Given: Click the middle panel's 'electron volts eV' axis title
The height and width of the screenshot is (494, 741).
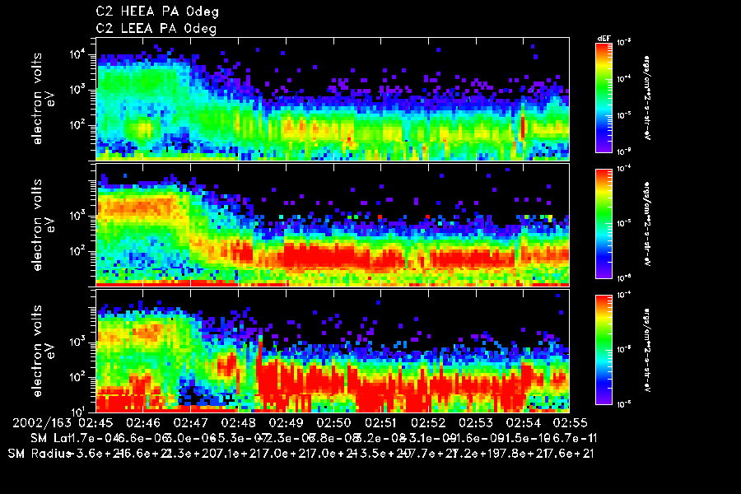Looking at the screenshot, I should tap(44, 225).
